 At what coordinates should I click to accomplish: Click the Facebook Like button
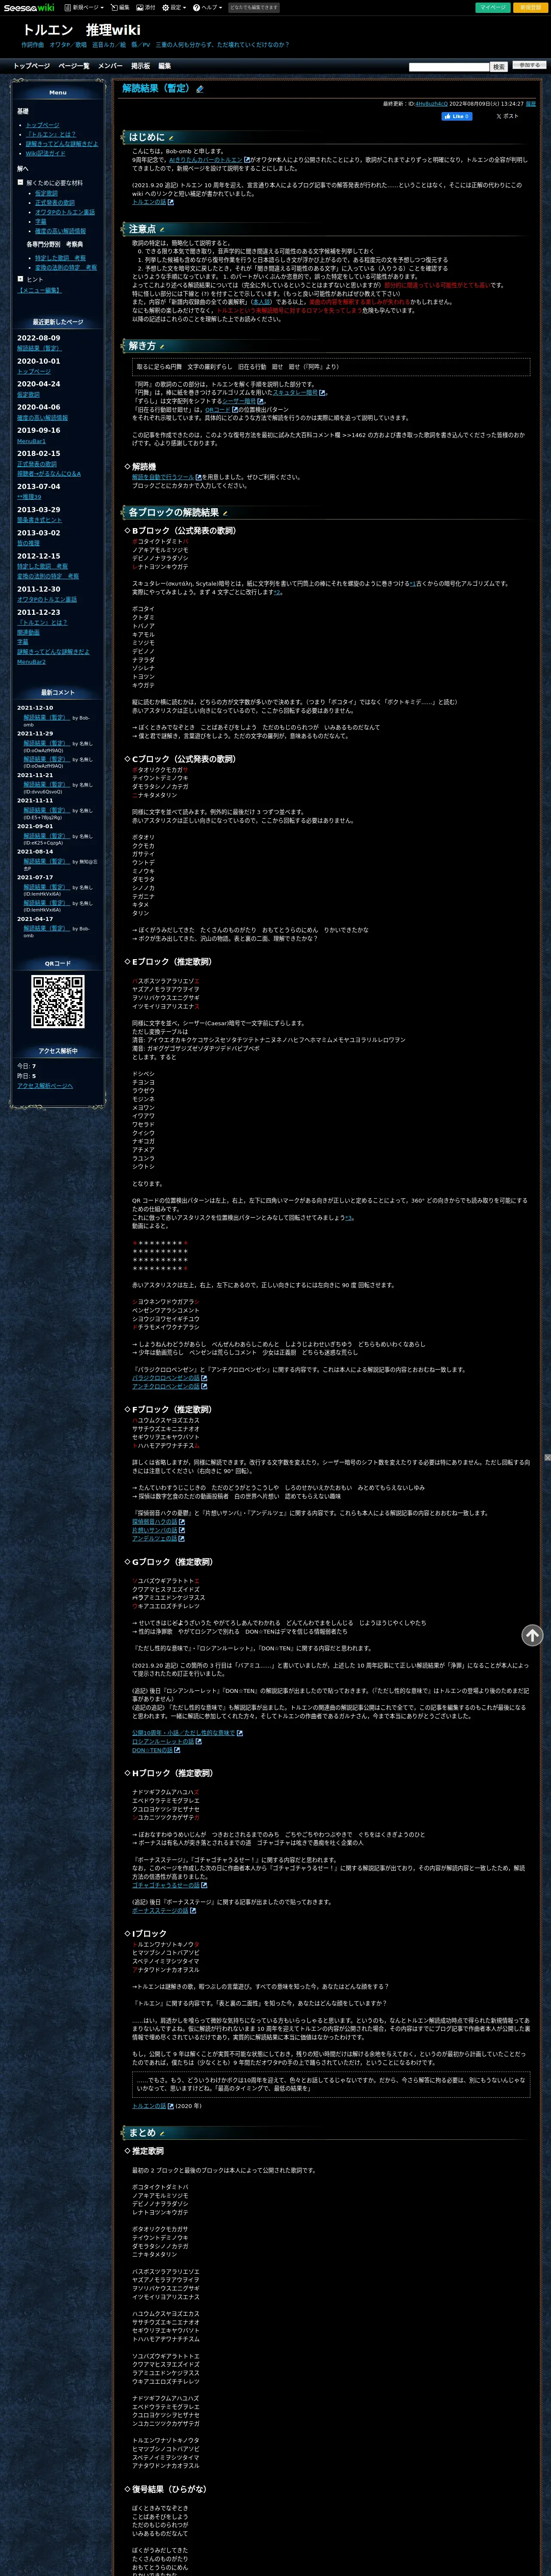(456, 116)
